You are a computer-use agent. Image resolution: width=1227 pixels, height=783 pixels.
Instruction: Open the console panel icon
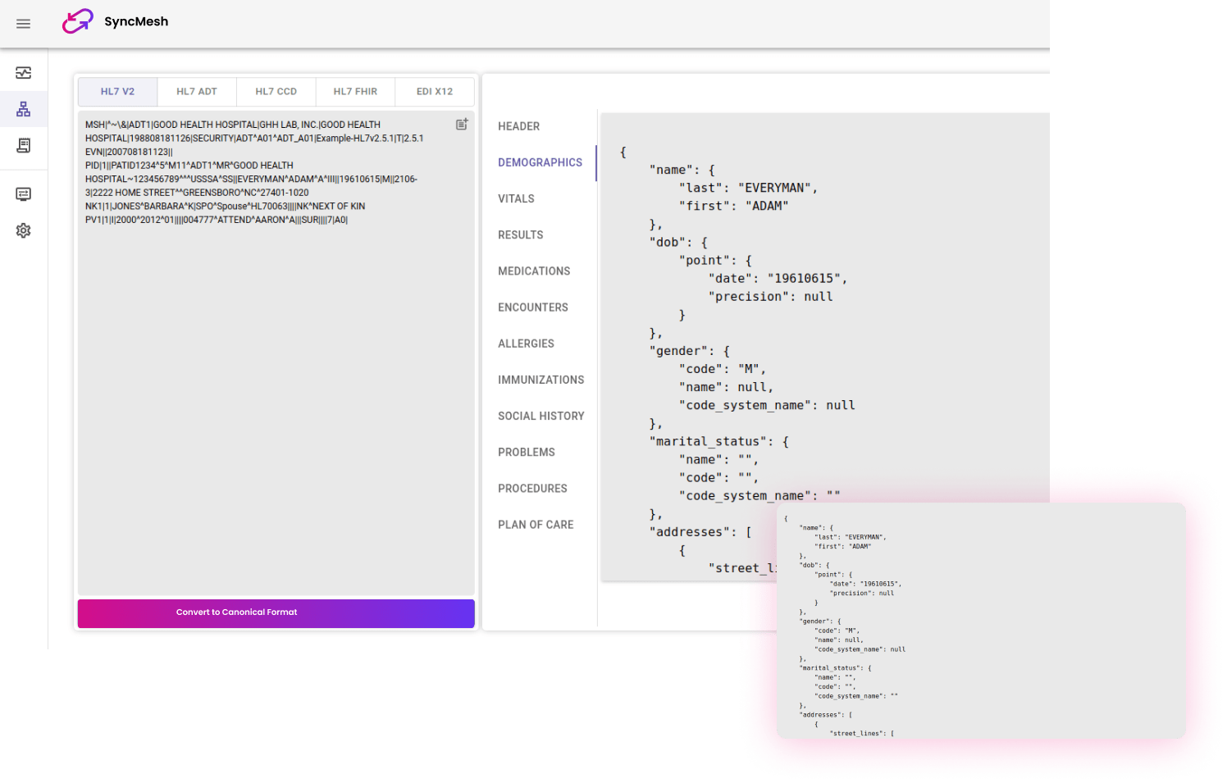point(24,194)
